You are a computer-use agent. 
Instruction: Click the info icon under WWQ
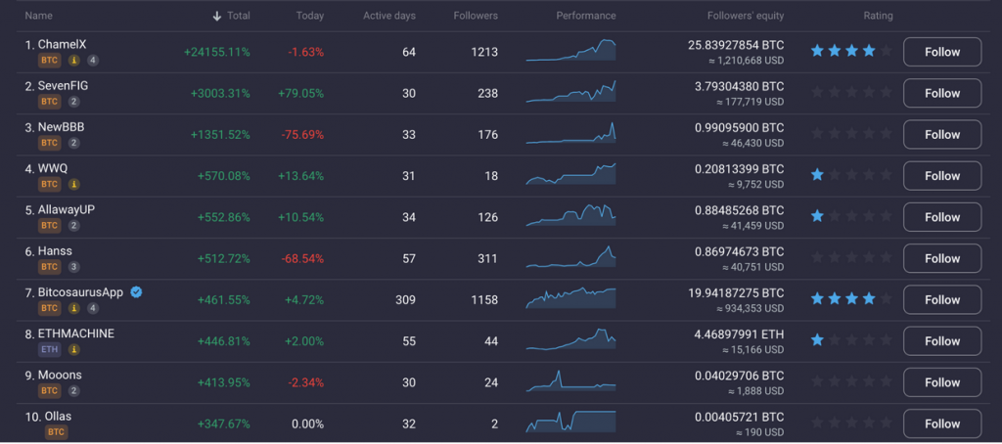click(x=73, y=184)
